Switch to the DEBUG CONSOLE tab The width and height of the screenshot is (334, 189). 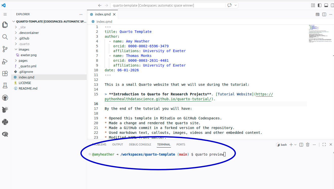[x=140, y=144]
